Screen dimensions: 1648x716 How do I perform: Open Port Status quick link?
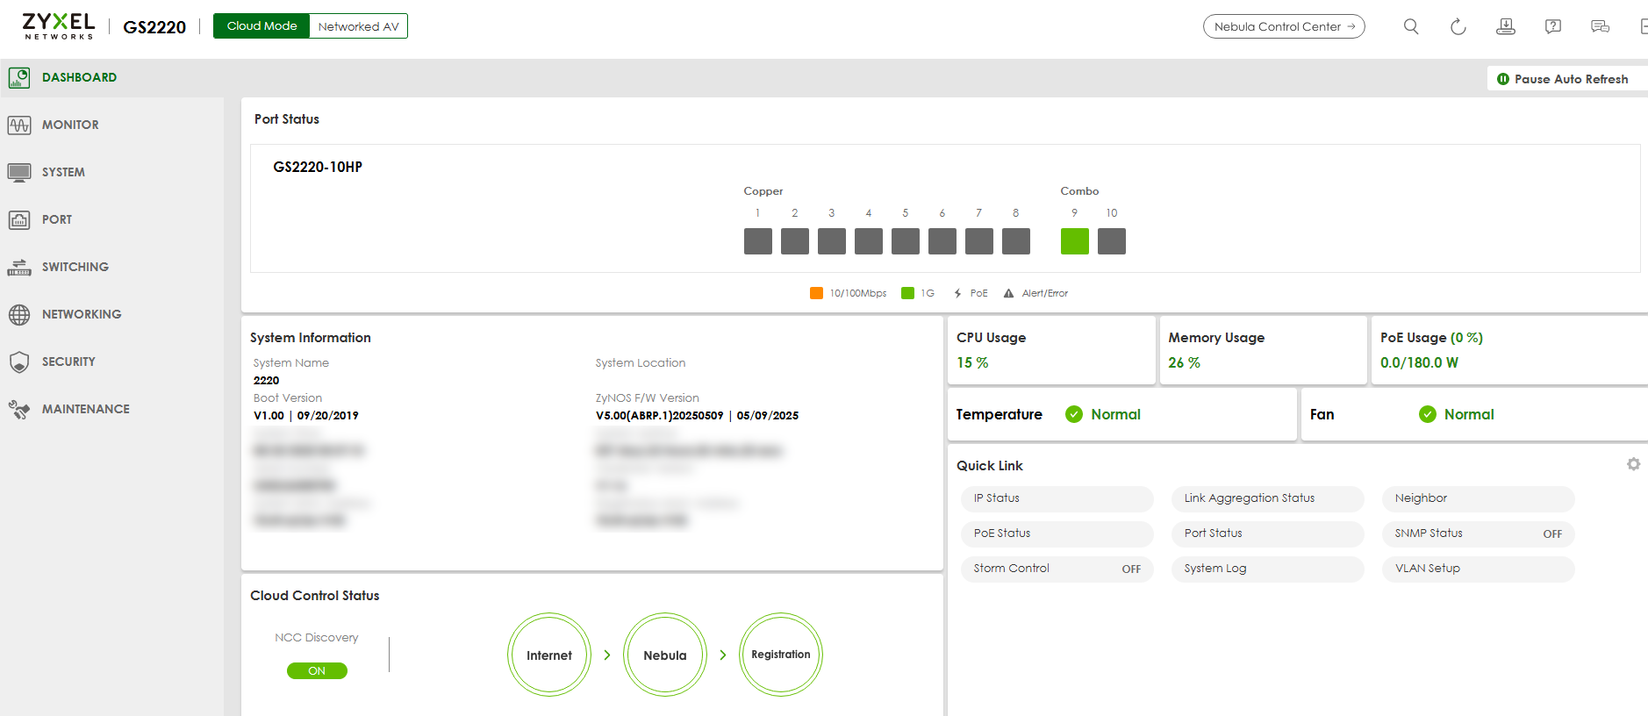click(1268, 533)
